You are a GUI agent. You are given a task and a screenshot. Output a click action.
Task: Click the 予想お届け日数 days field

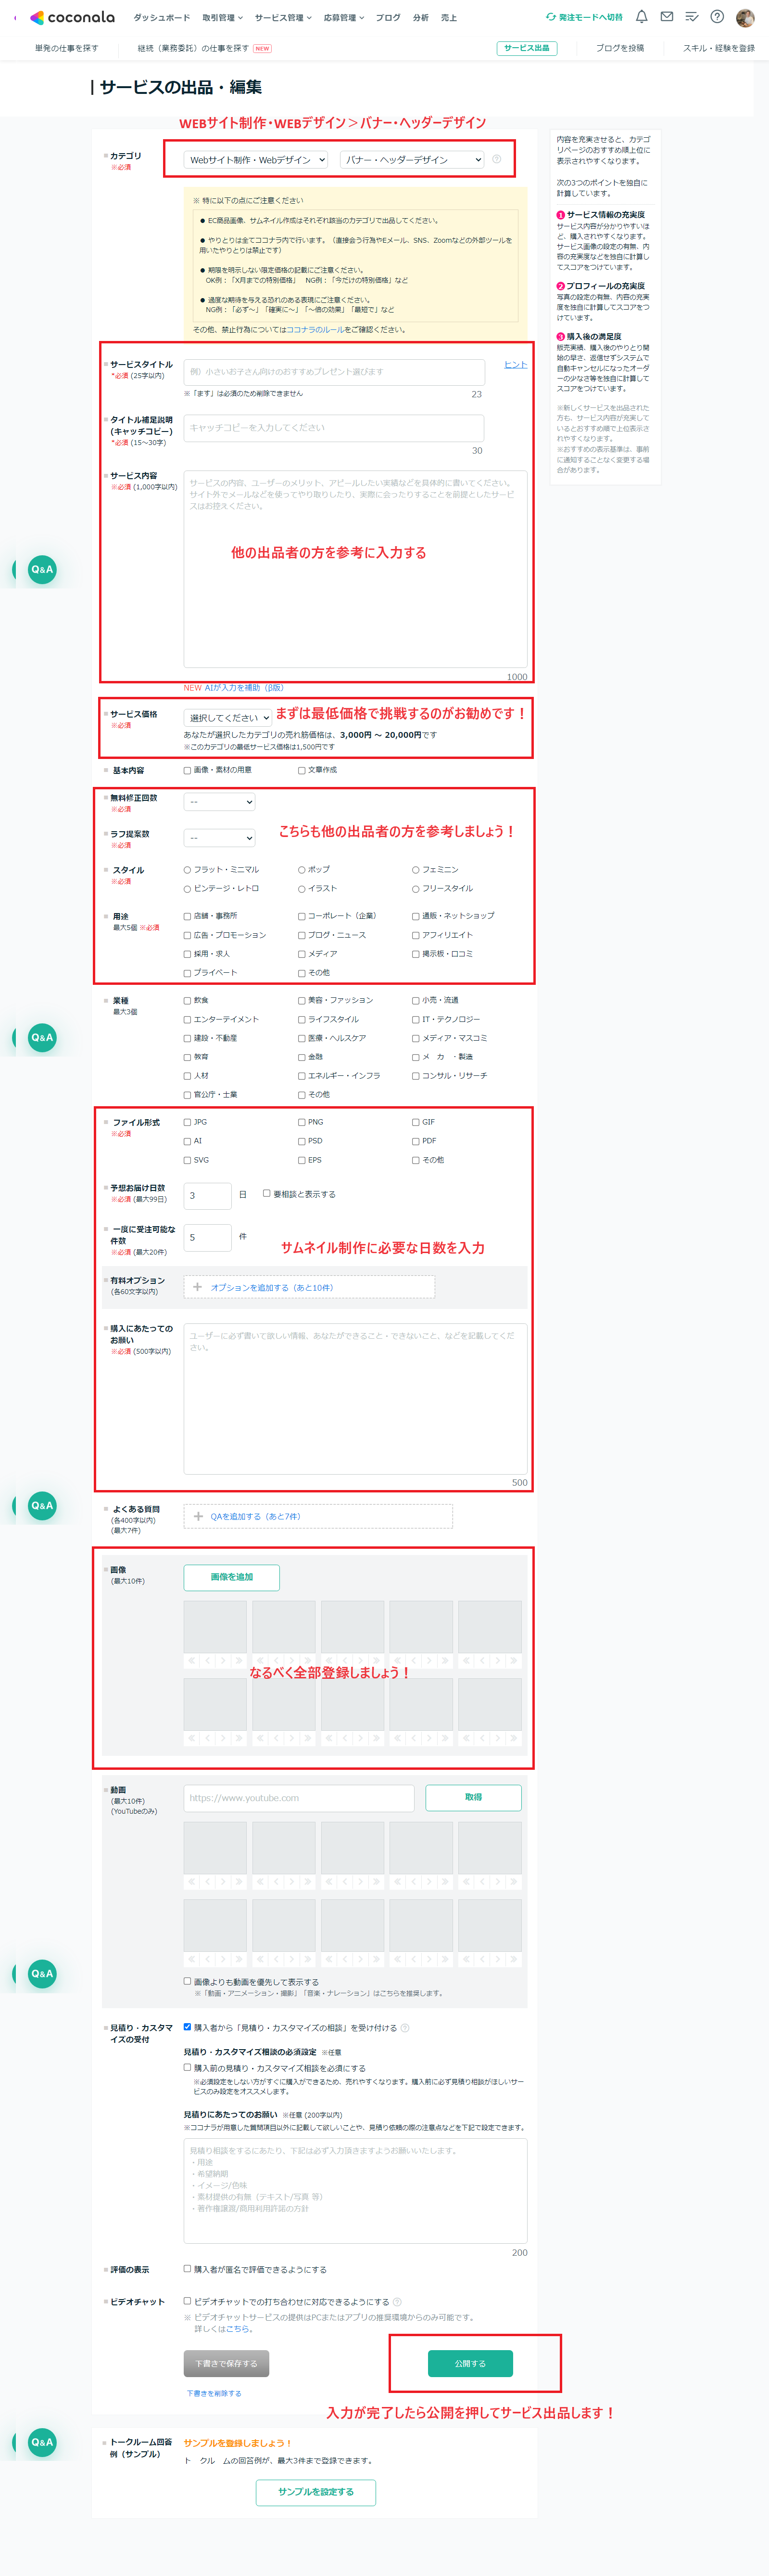tap(208, 1195)
